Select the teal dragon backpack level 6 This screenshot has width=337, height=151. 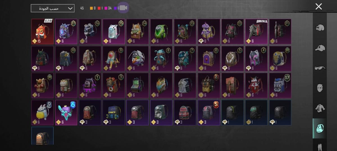coord(66,112)
